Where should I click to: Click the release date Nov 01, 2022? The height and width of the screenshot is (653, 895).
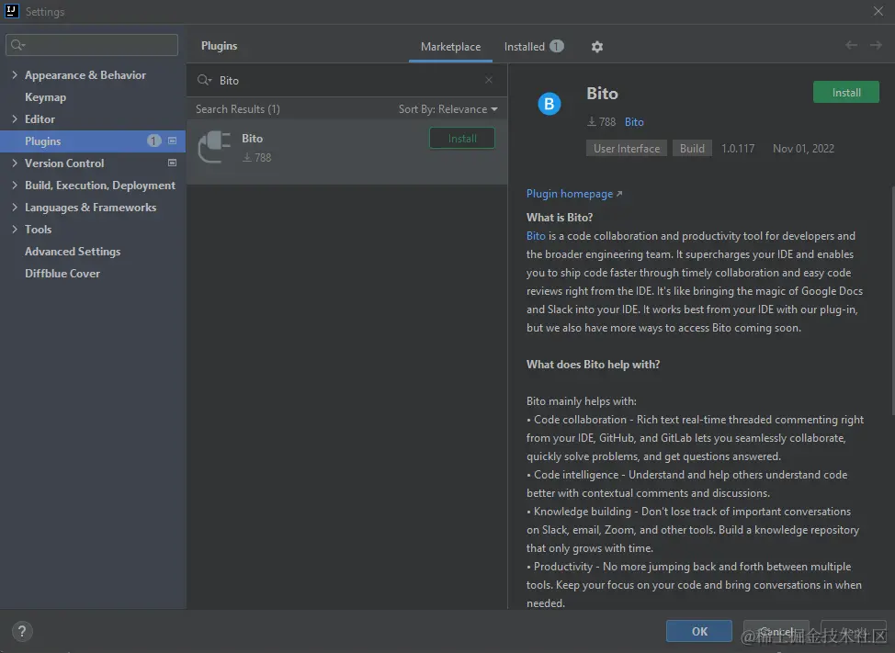(x=803, y=149)
